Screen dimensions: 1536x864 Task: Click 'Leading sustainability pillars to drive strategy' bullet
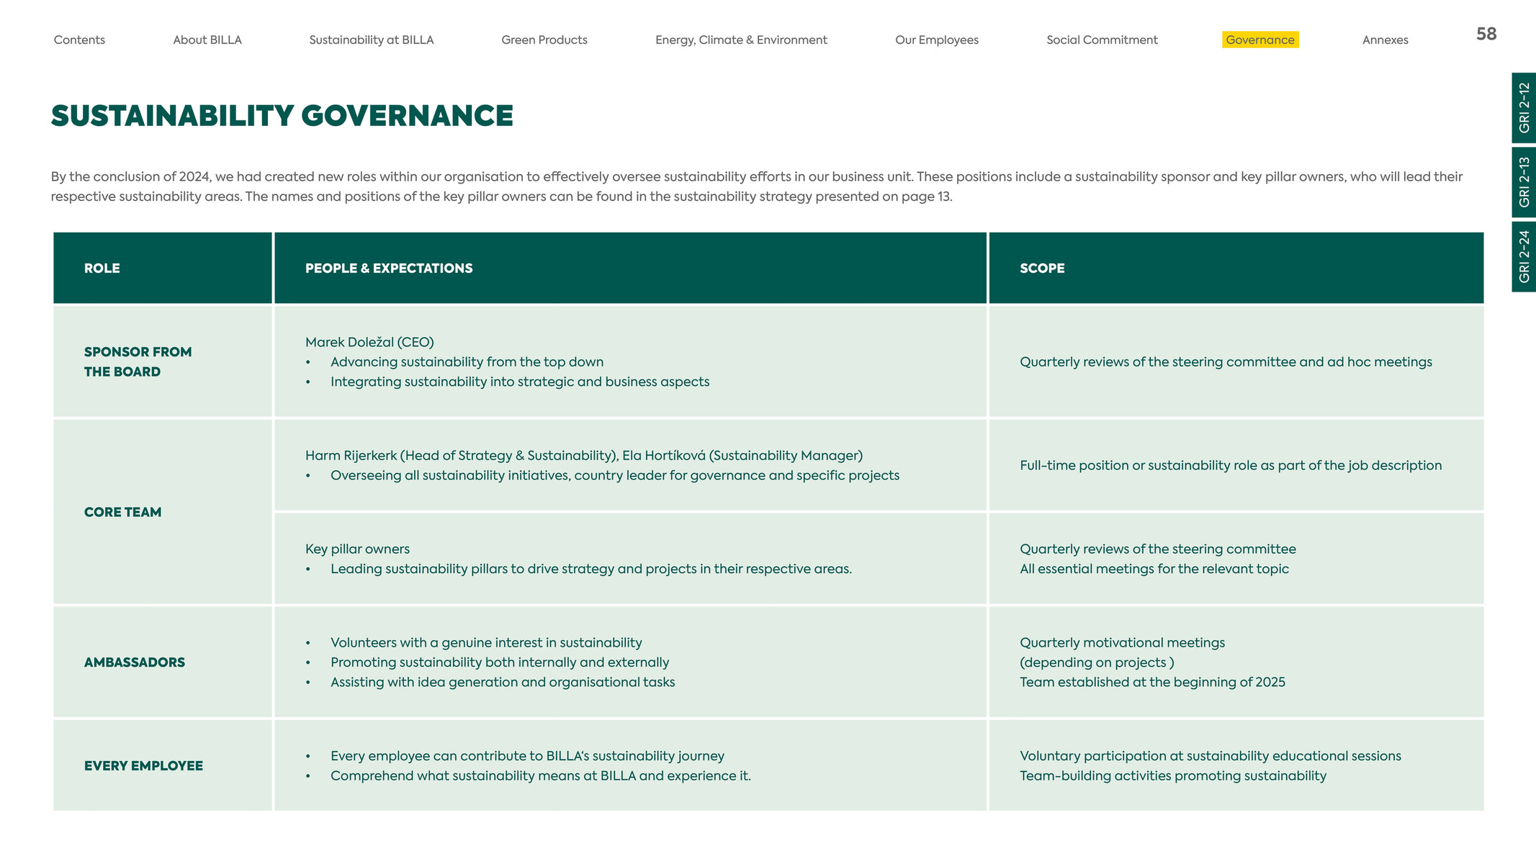click(591, 569)
